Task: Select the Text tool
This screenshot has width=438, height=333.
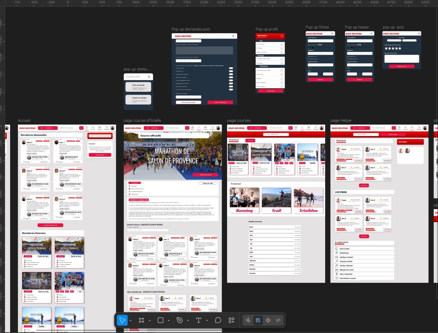Action: (x=199, y=320)
